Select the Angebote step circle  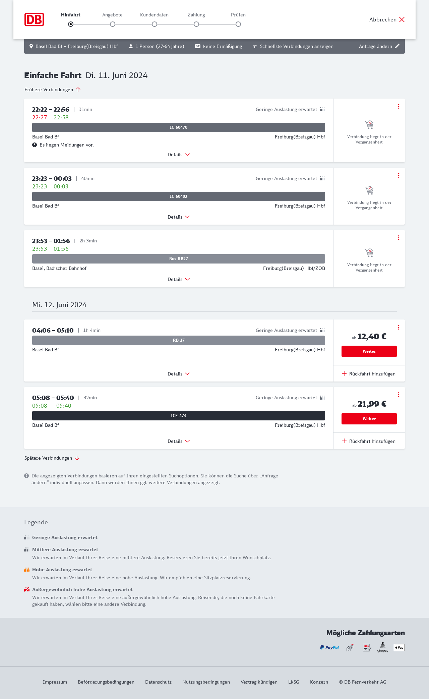coord(113,24)
